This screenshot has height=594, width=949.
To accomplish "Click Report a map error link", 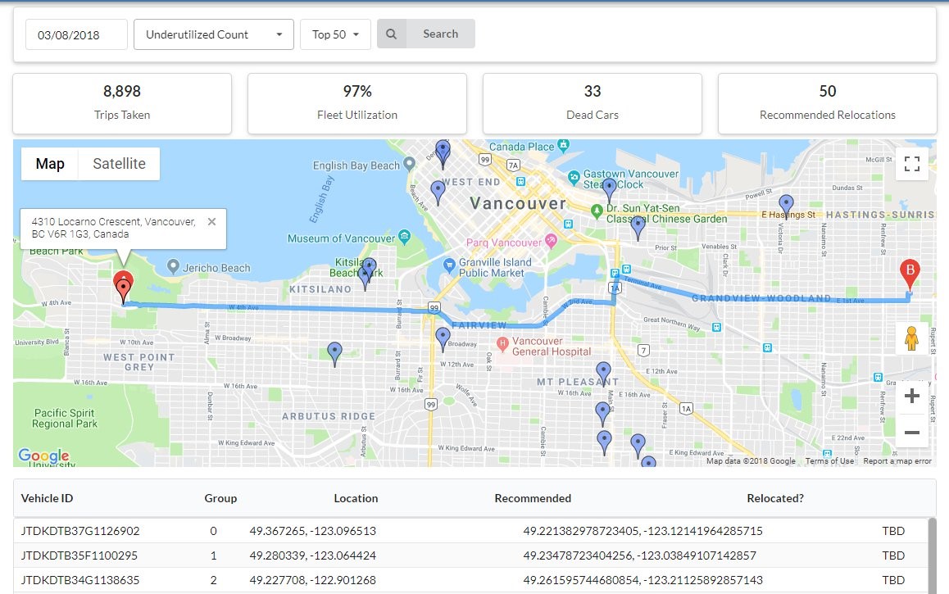I will 897,461.
